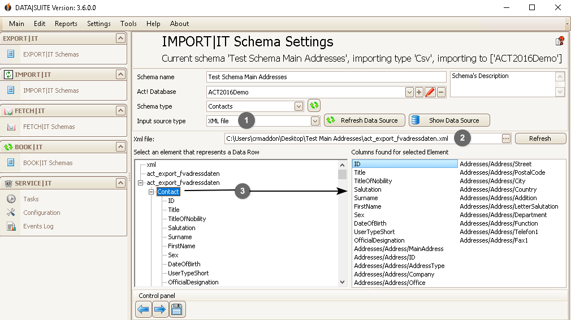571x320 pixels.
Task: Open the Main menu
Action: 16,24
